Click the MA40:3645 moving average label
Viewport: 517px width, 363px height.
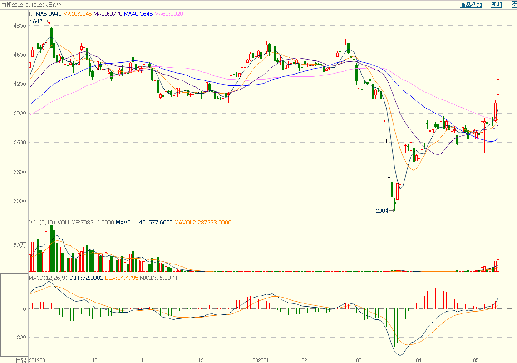(x=138, y=14)
